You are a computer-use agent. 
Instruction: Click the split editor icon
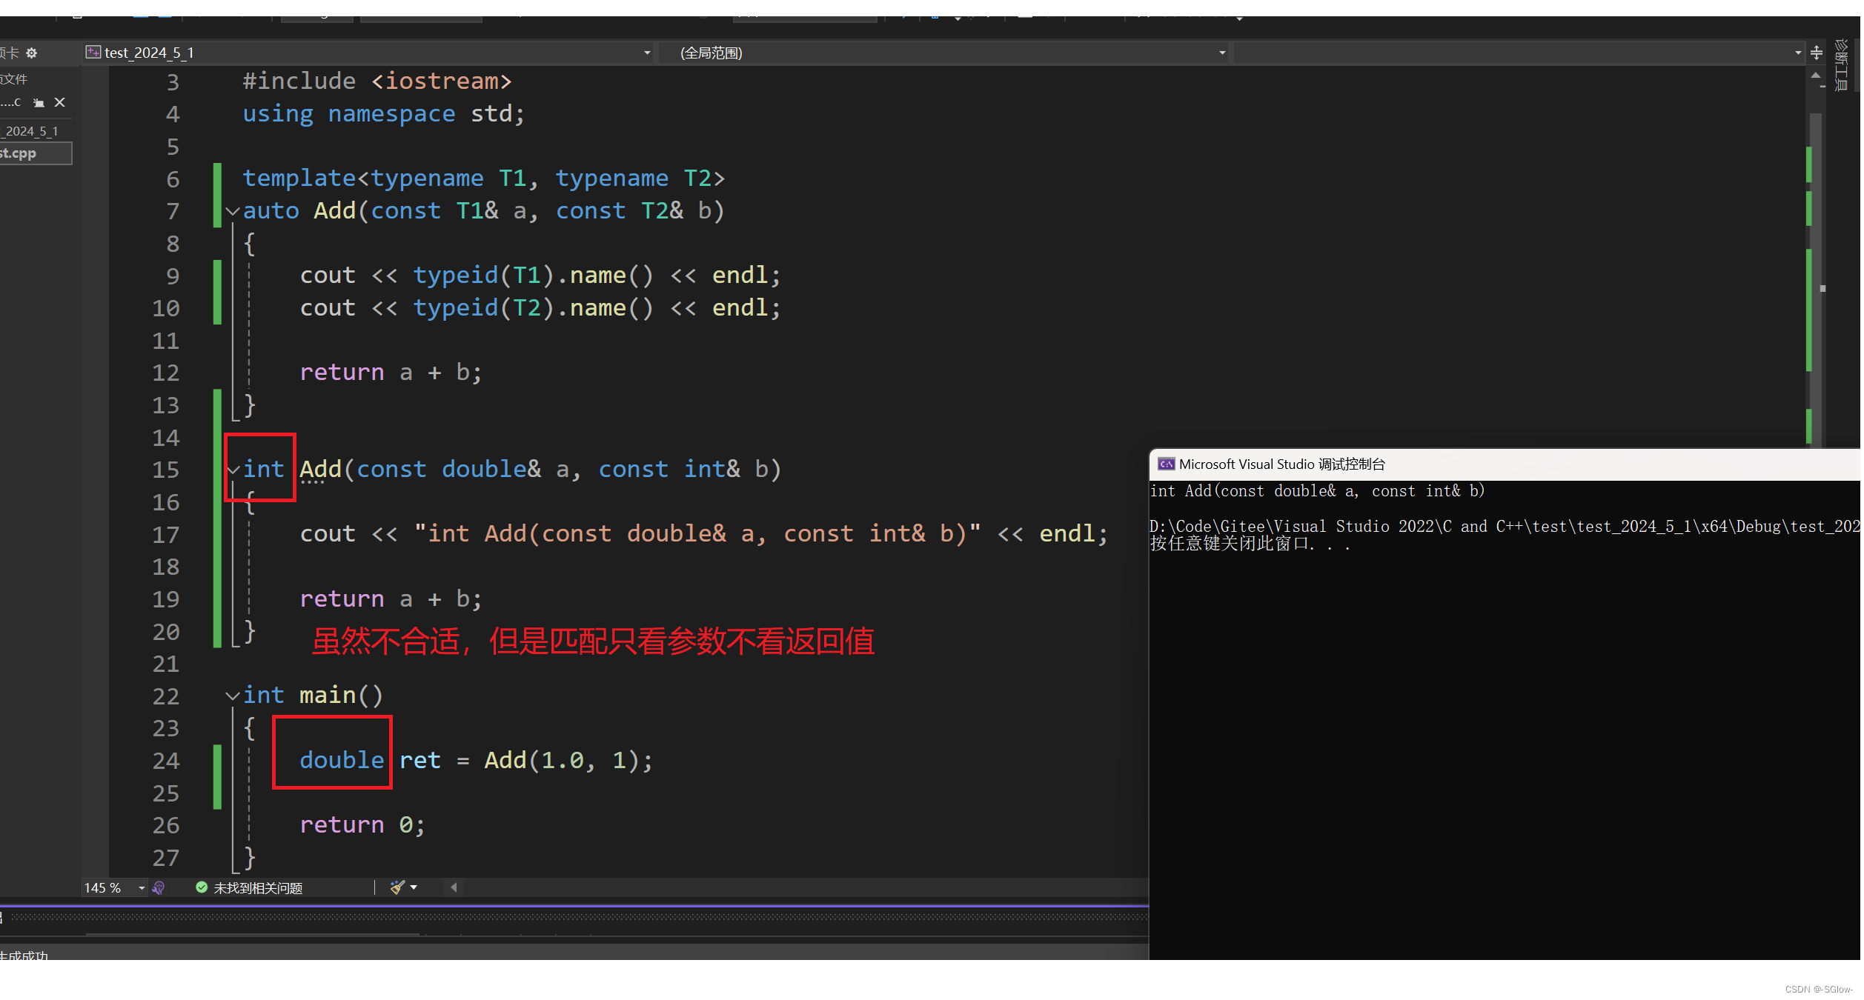1817,53
